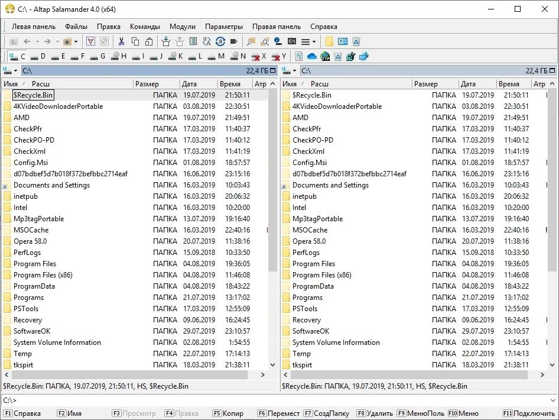Open Forward history dropdown arrow
559x420 pixels.
tap(57, 42)
